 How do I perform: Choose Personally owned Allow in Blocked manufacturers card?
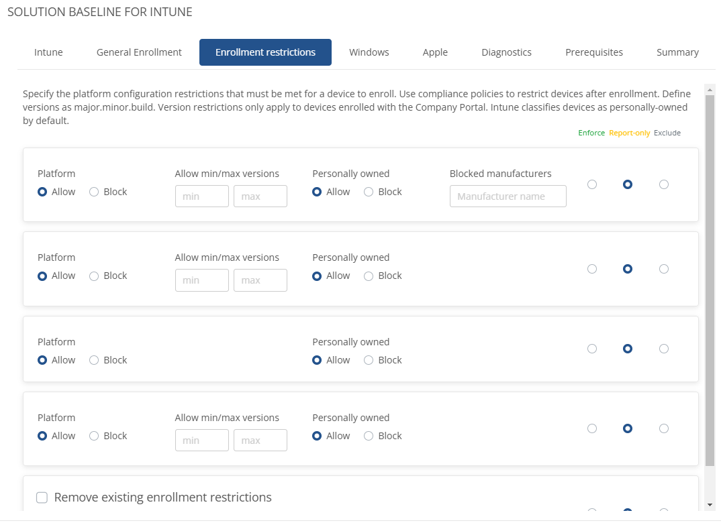pyautogui.click(x=317, y=192)
